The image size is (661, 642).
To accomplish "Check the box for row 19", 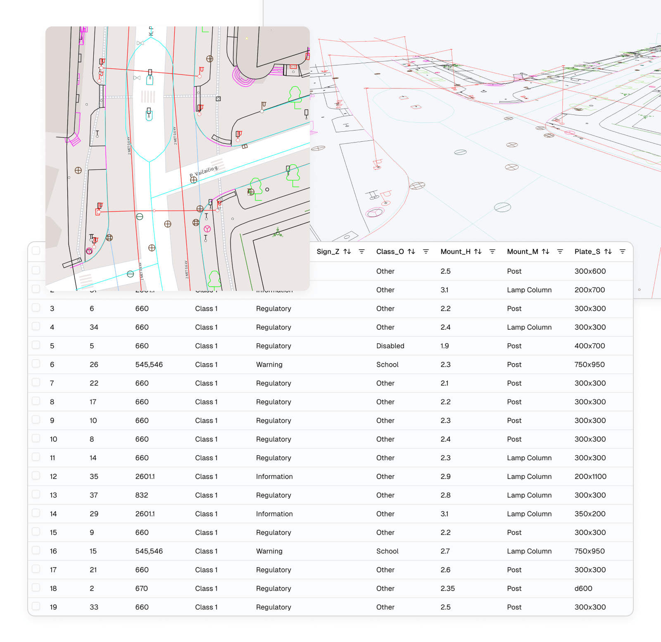I will (x=36, y=606).
